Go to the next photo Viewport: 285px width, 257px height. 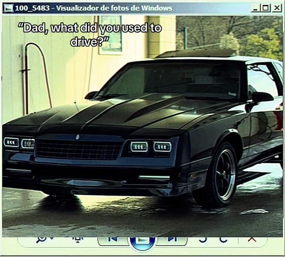(x=172, y=239)
